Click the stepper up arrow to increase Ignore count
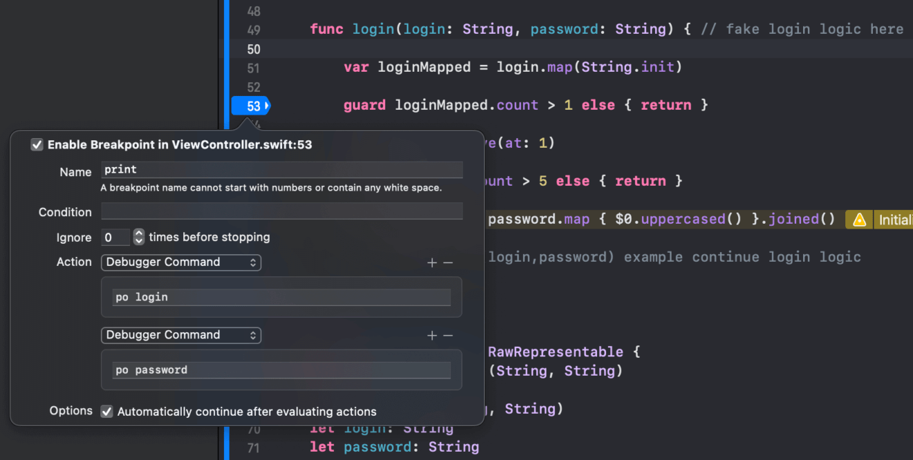This screenshot has width=913, height=460. click(x=138, y=233)
